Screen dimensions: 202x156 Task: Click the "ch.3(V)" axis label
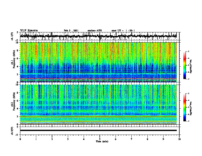pyautogui.click(x=12, y=131)
